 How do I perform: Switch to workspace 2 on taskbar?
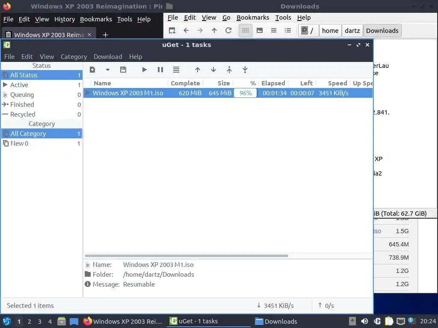coord(30,322)
